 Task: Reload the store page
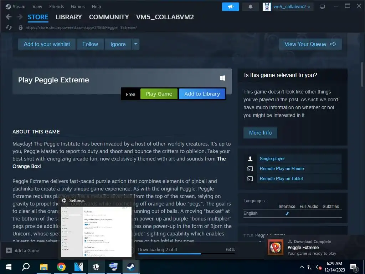pyautogui.click(x=9, y=27)
